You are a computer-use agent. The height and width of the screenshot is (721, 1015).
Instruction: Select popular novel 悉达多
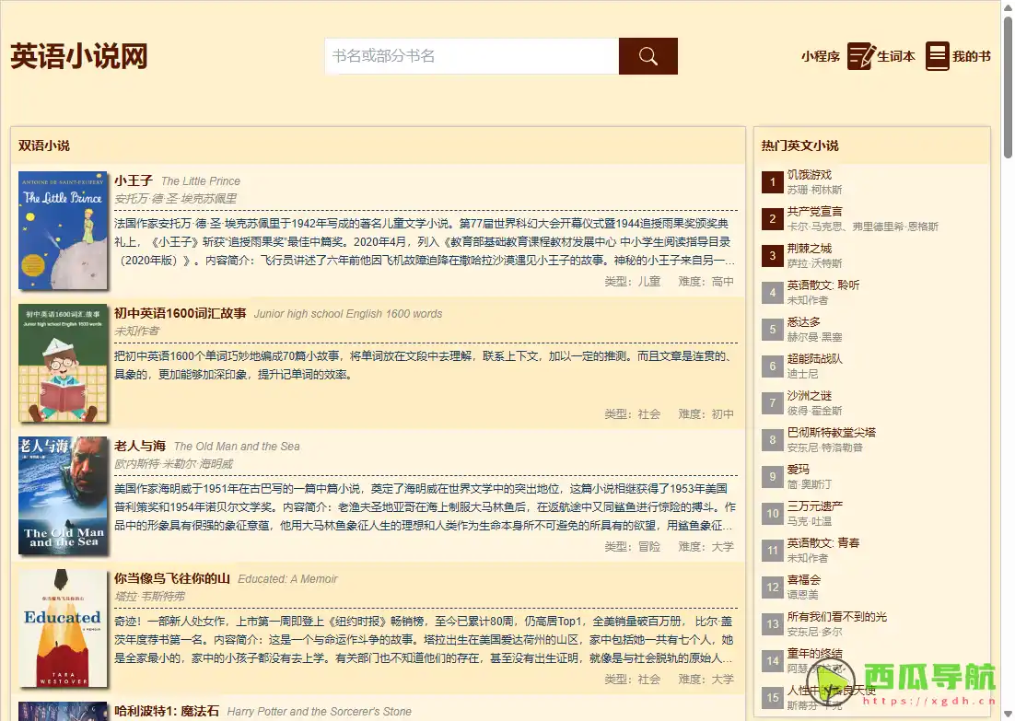point(804,322)
